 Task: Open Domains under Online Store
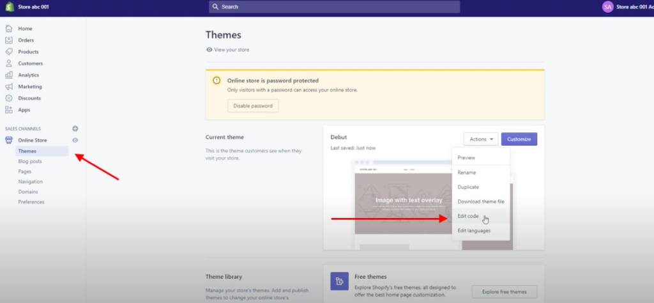tap(28, 192)
